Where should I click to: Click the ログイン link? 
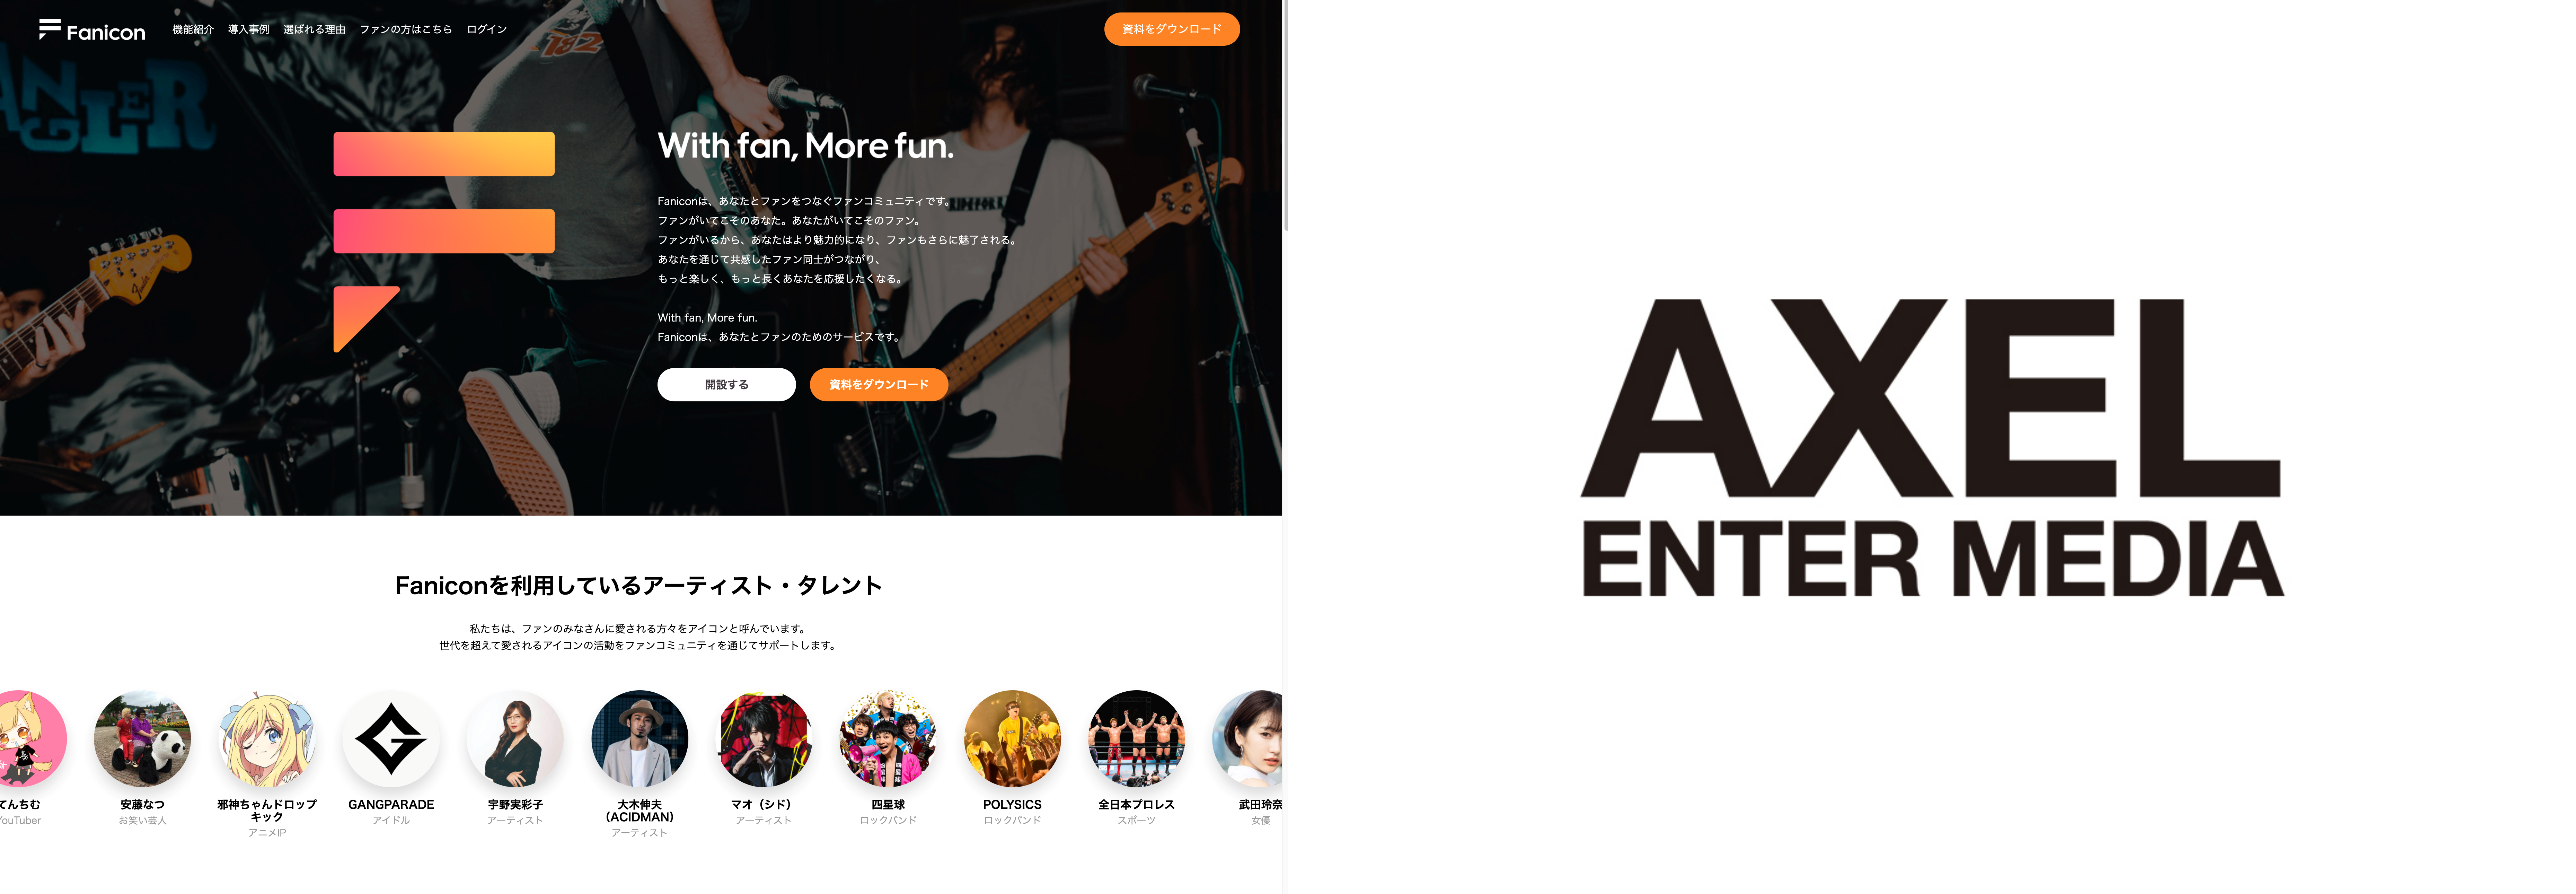(487, 29)
